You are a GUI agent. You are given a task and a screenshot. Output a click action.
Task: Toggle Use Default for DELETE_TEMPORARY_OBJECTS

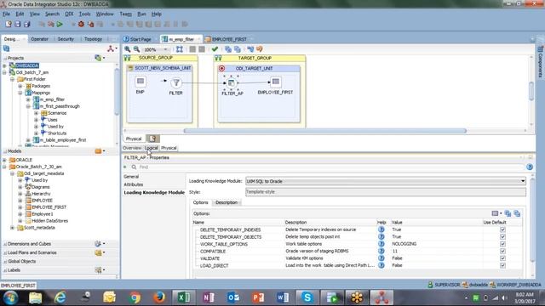tap(502, 236)
